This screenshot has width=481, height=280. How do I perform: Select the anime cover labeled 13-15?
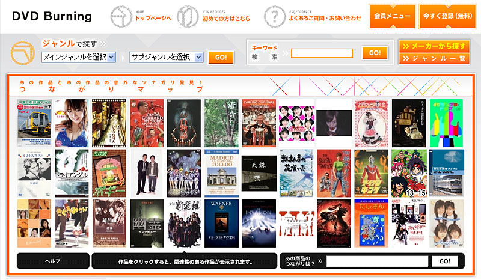pos(409,173)
